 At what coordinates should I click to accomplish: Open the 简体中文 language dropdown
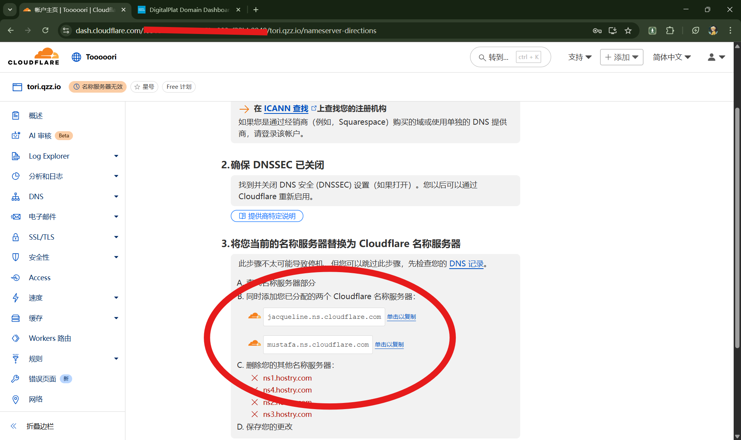pyautogui.click(x=672, y=57)
